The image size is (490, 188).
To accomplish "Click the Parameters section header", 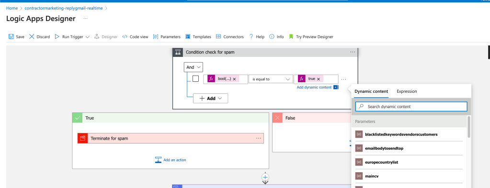I will click(x=409, y=122).
